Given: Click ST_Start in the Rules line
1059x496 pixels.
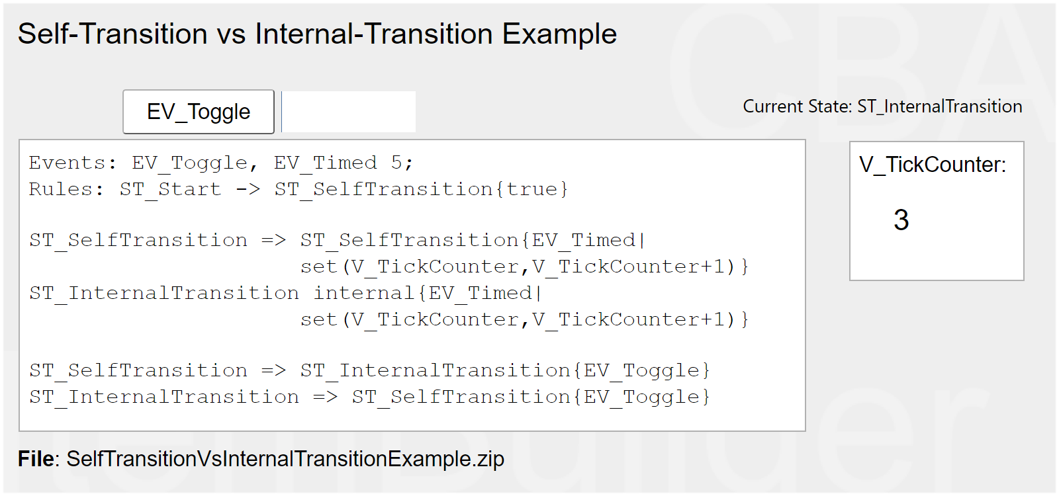Looking at the screenshot, I should (x=170, y=189).
